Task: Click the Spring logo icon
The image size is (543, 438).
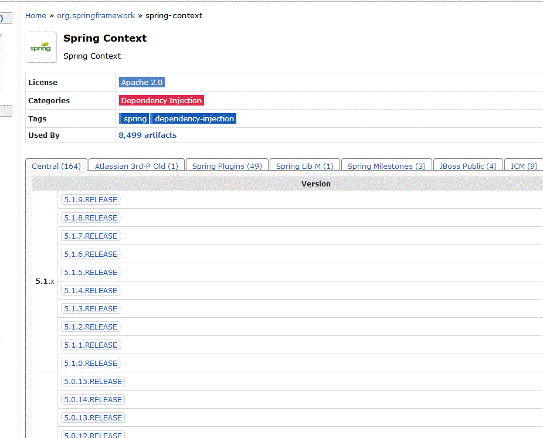Action: point(40,47)
